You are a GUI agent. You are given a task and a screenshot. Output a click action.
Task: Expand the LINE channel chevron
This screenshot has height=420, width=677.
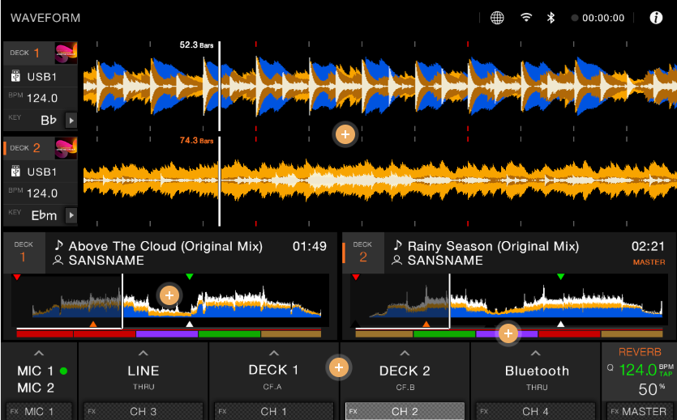point(144,354)
